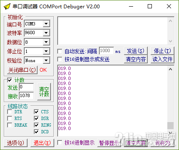The width and height of the screenshot is (179, 150).
Task: Toggle the CTS checkbox
Action: (36, 112)
